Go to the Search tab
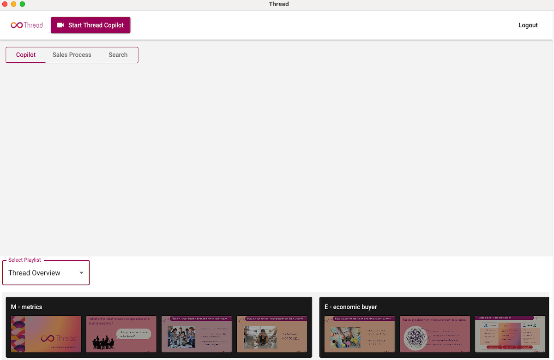Screen dimensions: 554x360 (x=118, y=55)
